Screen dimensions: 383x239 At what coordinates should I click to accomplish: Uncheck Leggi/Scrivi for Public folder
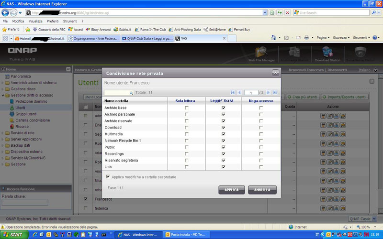[224, 147]
